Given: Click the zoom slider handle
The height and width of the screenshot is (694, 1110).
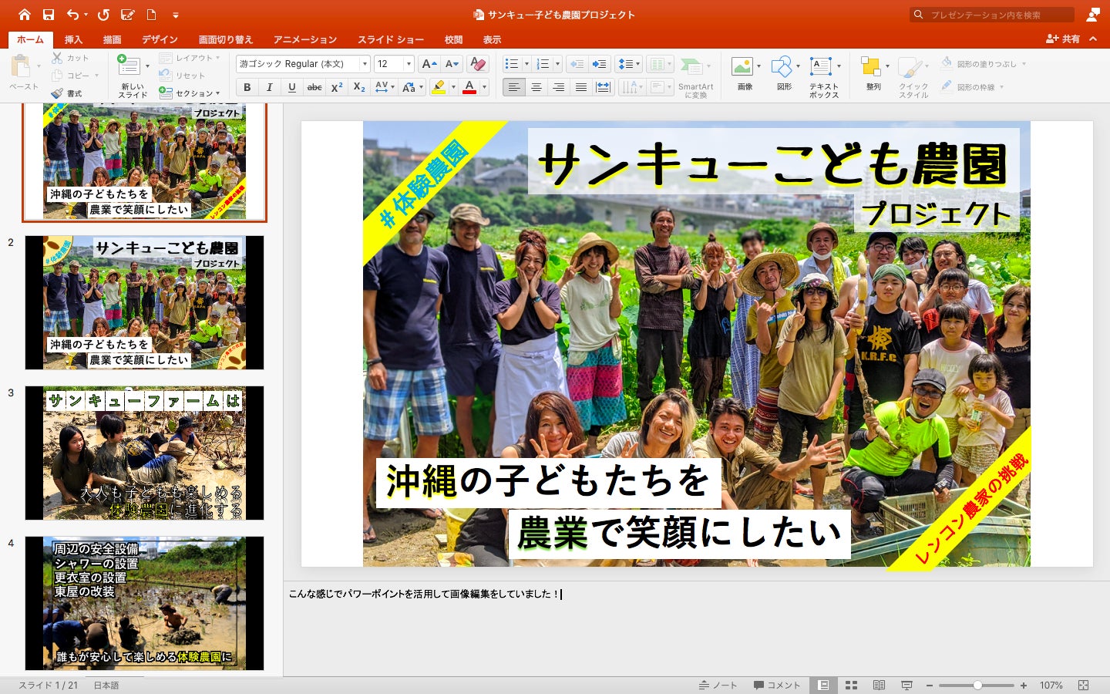Looking at the screenshot, I should (x=977, y=685).
